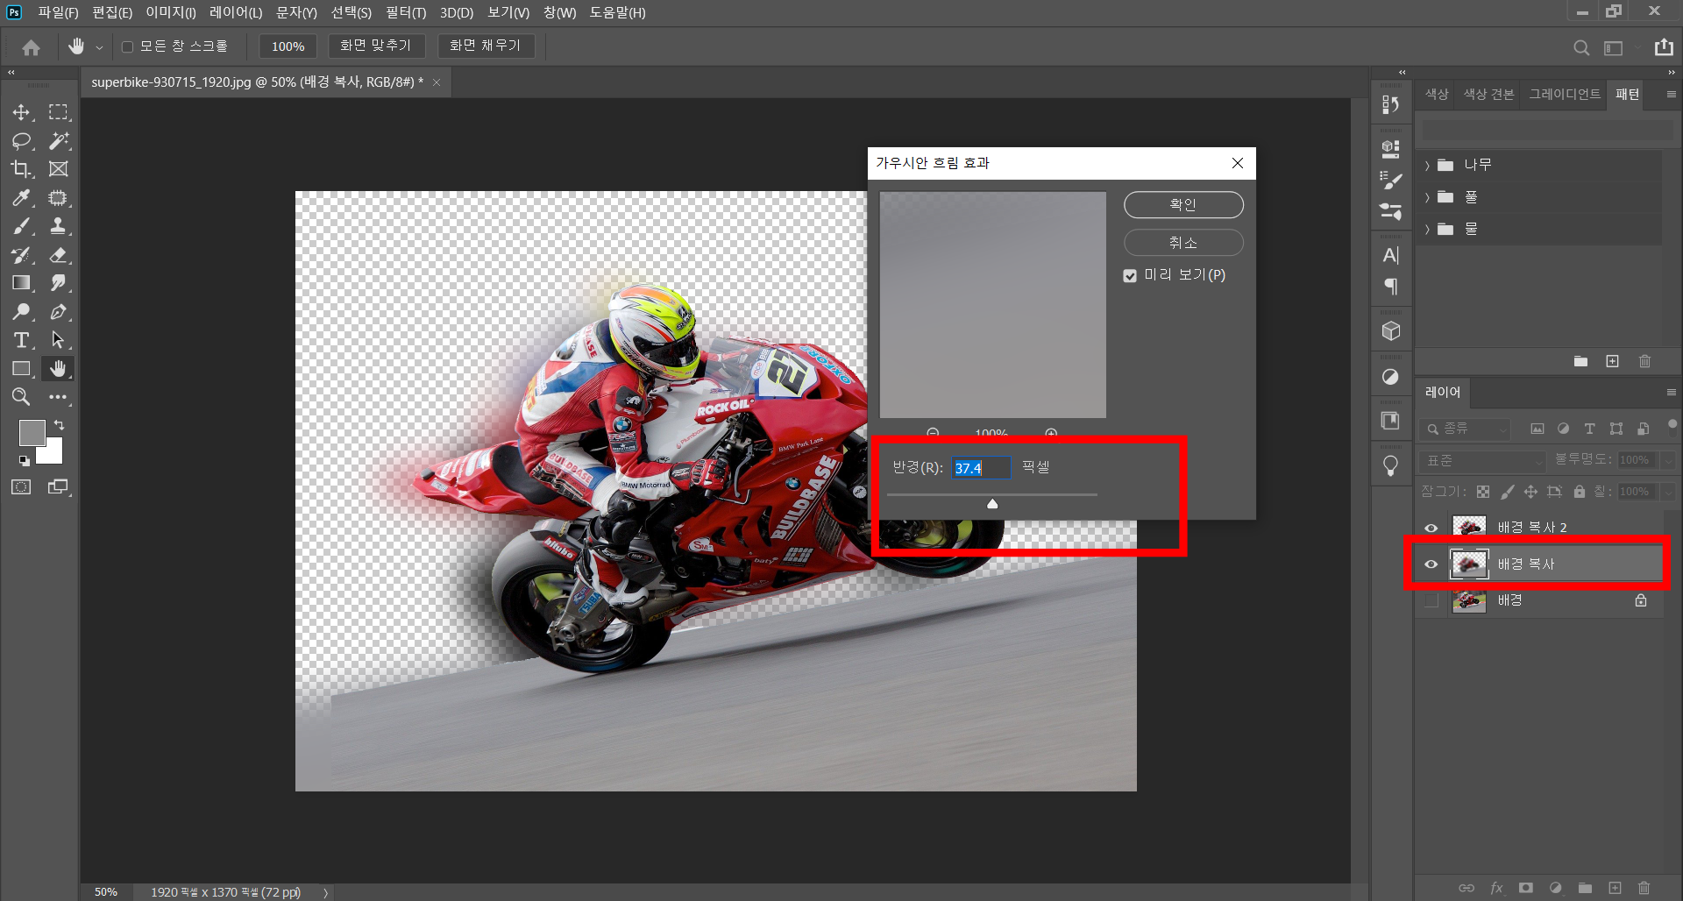Change screen mode icon
Image resolution: width=1683 pixels, height=901 pixels.
(x=58, y=487)
